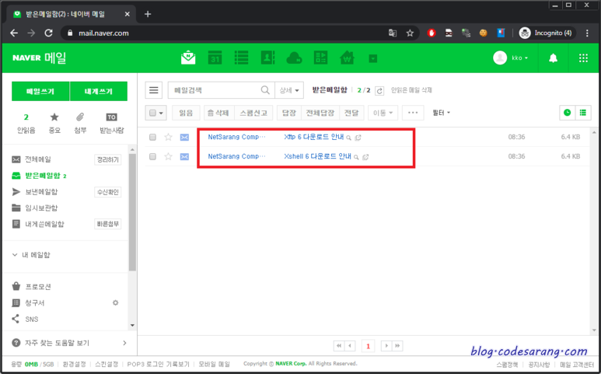This screenshot has height=374, width=601.
Task: Open the more actions ellipsis button
Action: pos(413,113)
